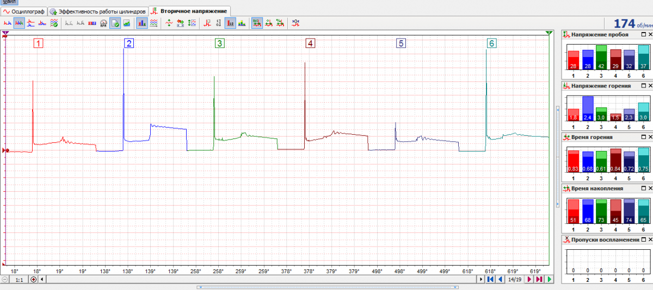Click the Пропуски воспламенения panel header icon
The width and height of the screenshot is (653, 290).
point(566,239)
